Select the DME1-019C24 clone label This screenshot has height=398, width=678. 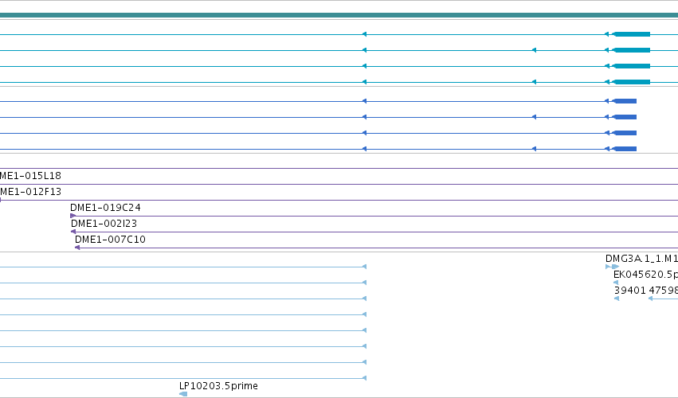click(105, 208)
